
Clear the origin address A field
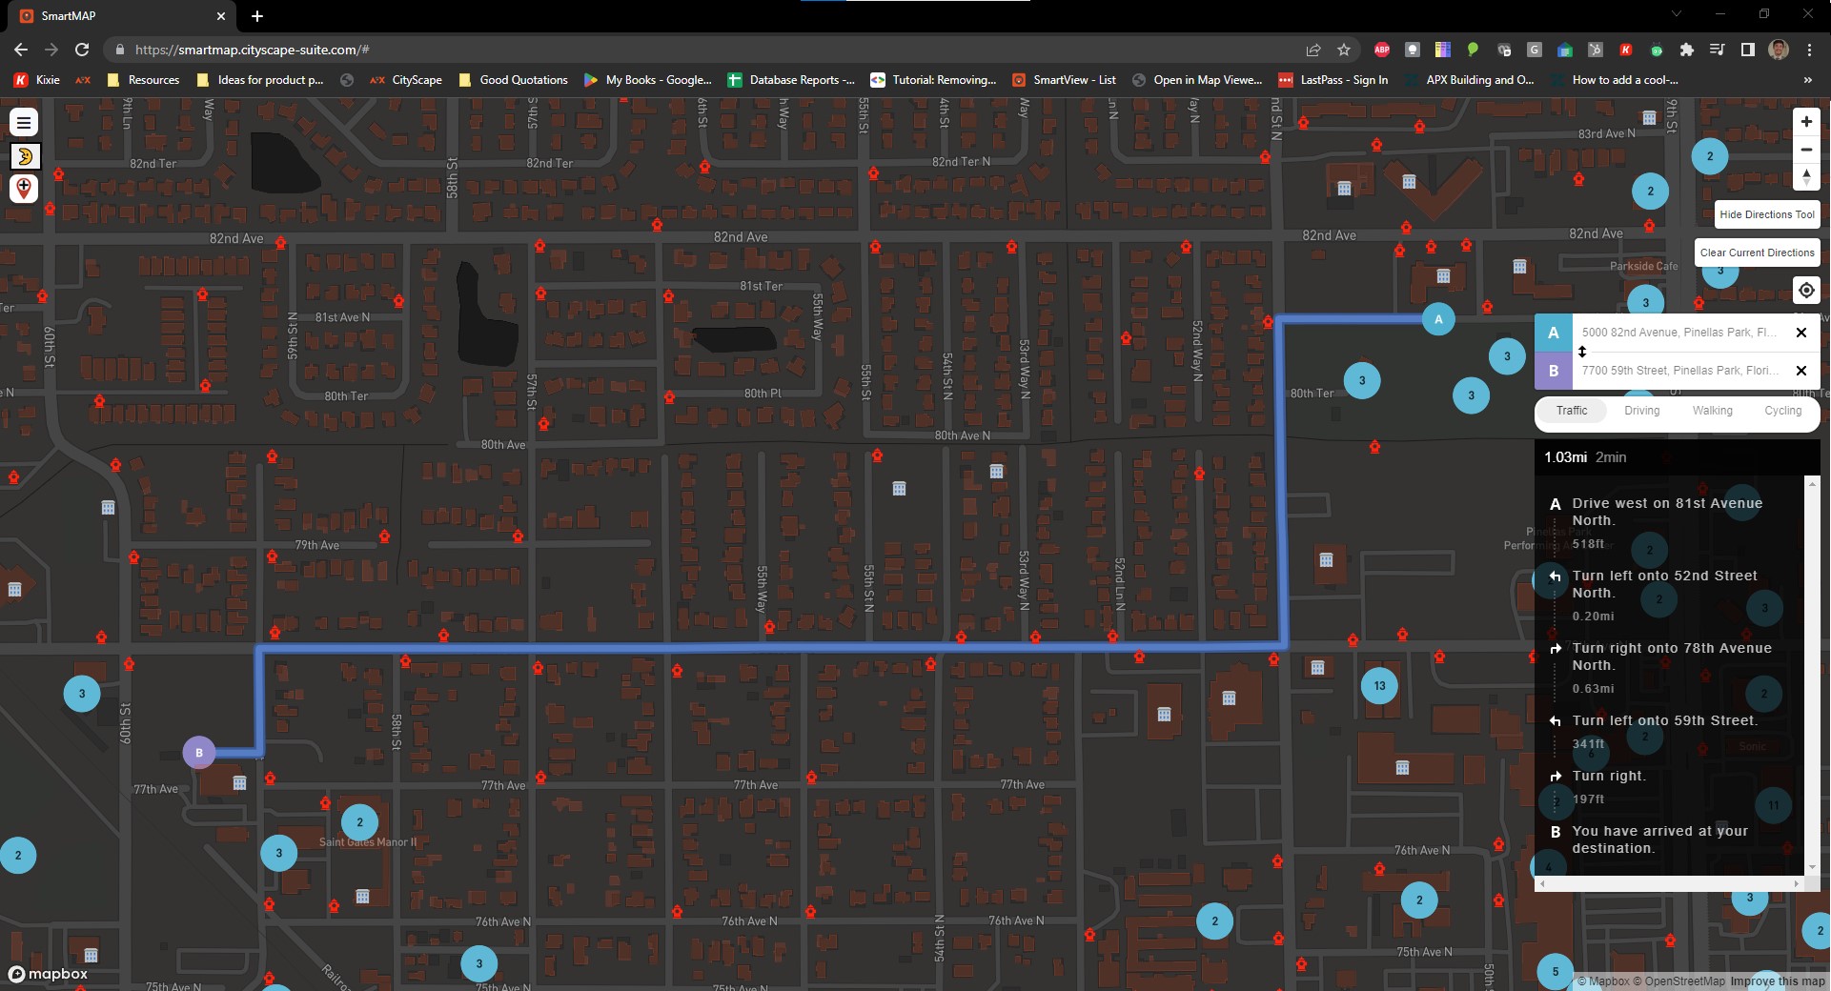[1800, 333]
